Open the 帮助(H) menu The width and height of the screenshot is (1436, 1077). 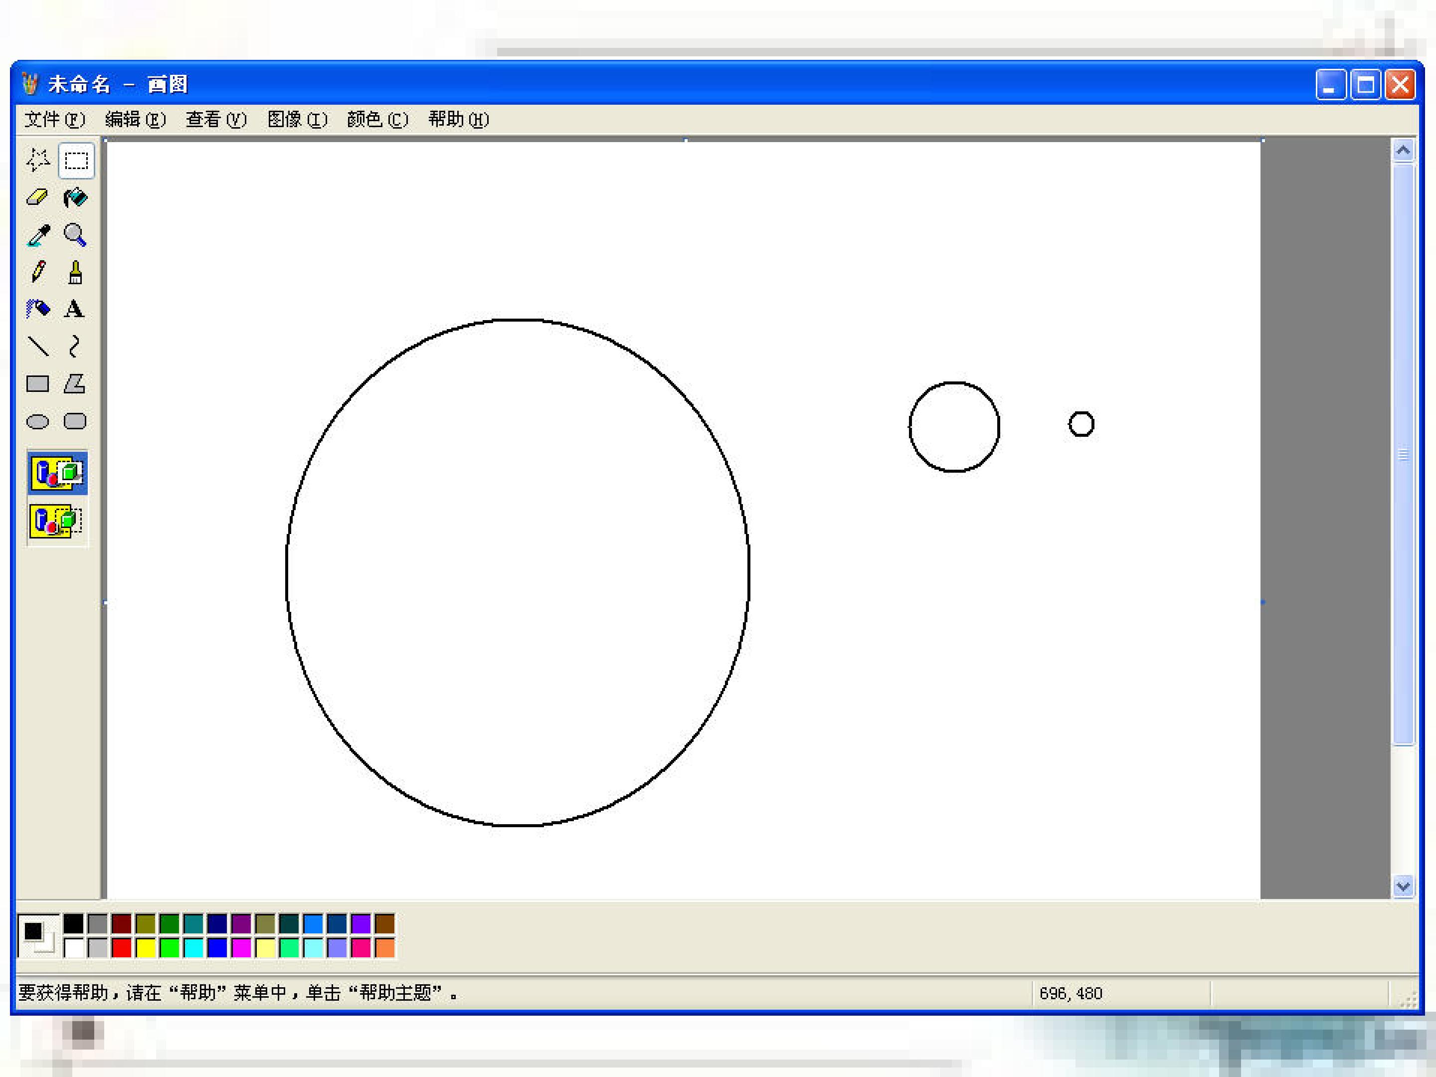[x=458, y=120]
